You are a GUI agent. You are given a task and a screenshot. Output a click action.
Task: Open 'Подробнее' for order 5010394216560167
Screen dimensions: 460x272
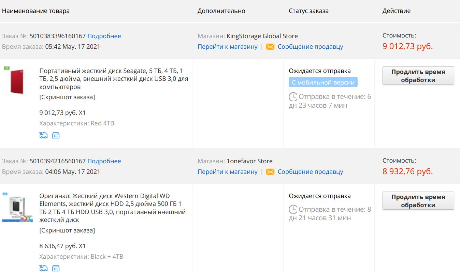pos(104,161)
